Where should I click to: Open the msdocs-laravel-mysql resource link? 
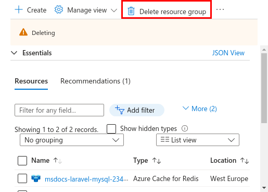(86, 179)
